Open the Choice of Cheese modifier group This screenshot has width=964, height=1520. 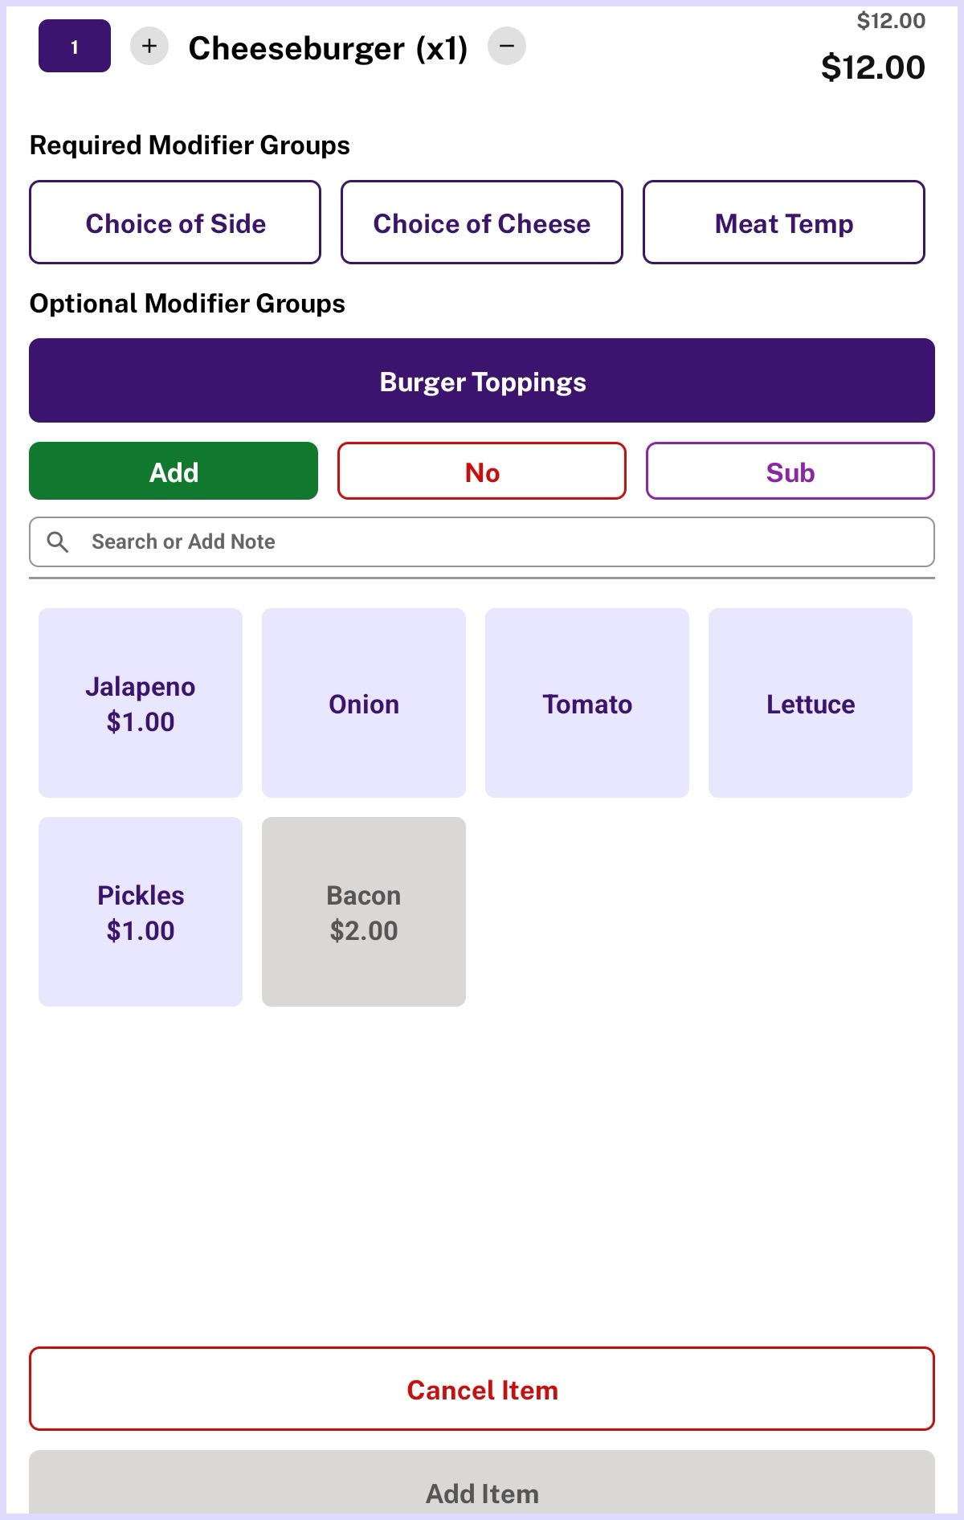coord(482,223)
